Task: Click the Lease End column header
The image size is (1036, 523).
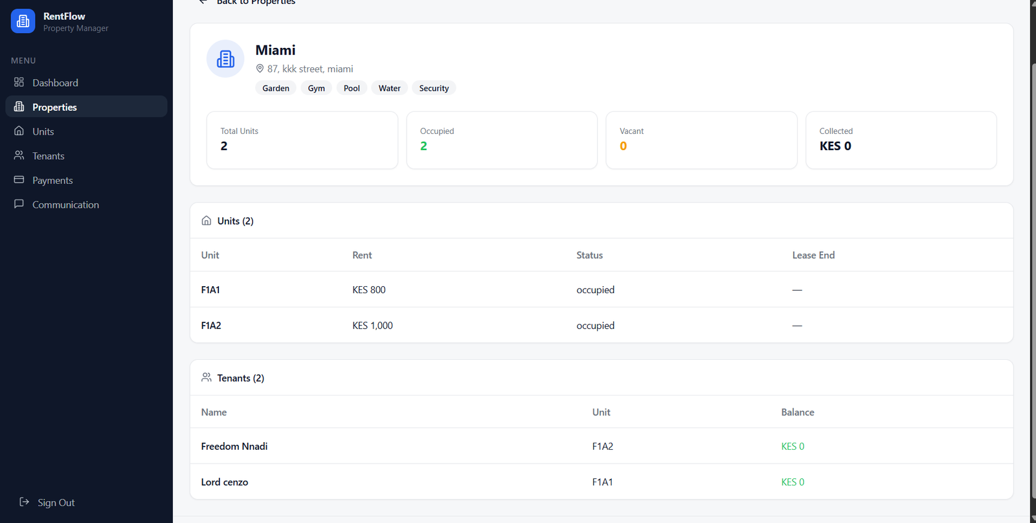Action: point(813,255)
